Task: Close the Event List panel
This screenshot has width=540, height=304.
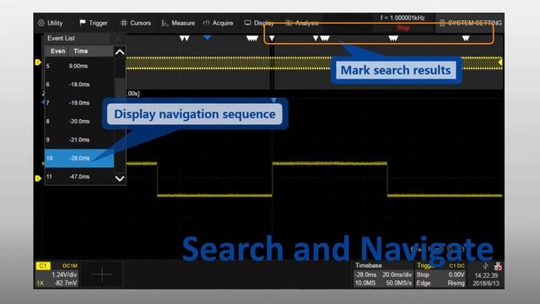Action: click(x=118, y=38)
